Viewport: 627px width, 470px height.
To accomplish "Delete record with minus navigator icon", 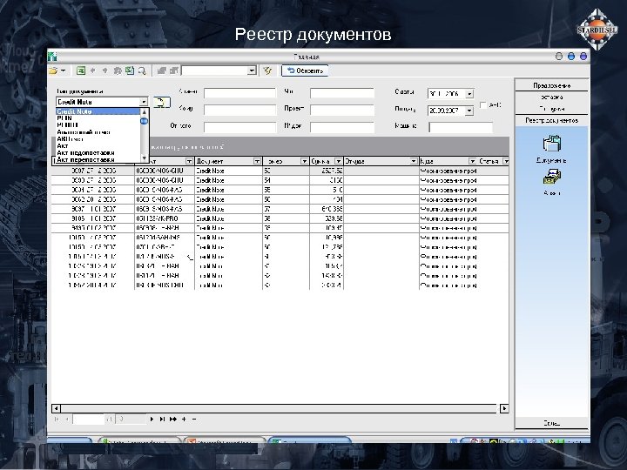I will pos(194,420).
